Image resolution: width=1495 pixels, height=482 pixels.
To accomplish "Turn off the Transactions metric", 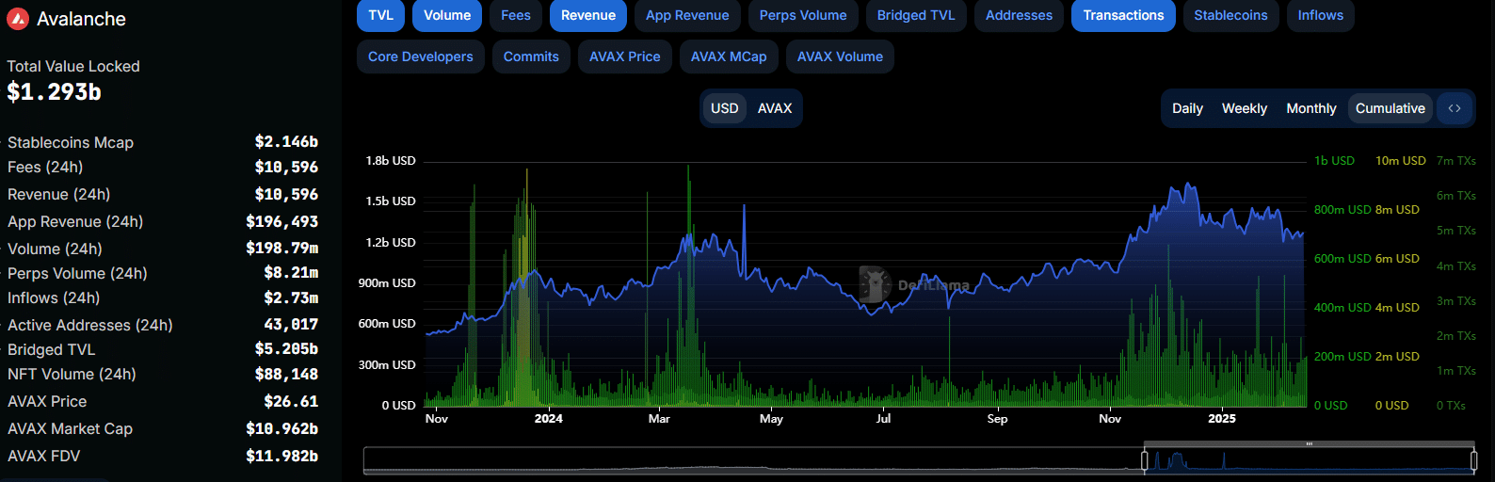I will pos(1123,15).
